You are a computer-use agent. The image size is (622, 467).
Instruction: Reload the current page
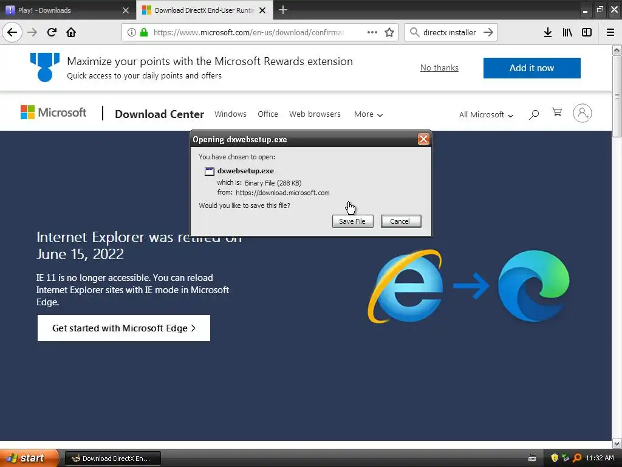[52, 32]
